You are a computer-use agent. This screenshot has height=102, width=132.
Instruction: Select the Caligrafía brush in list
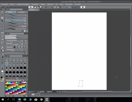pos(16,26)
